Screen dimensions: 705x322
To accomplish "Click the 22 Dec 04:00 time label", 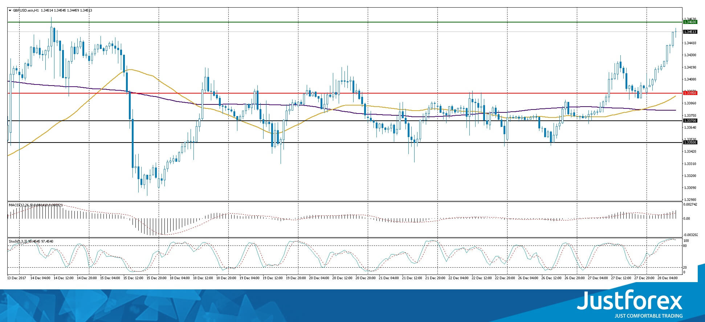I will 459,278.
